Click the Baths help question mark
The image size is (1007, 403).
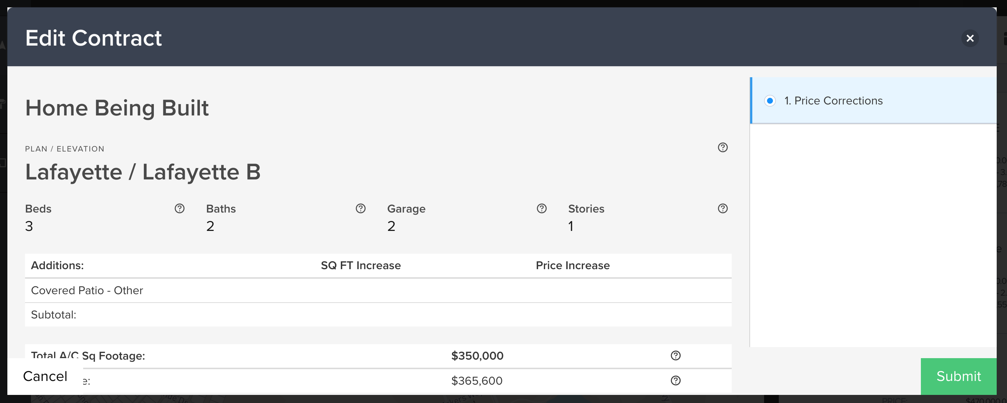pyautogui.click(x=360, y=208)
